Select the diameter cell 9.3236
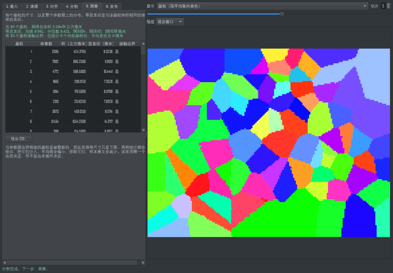 point(100,51)
